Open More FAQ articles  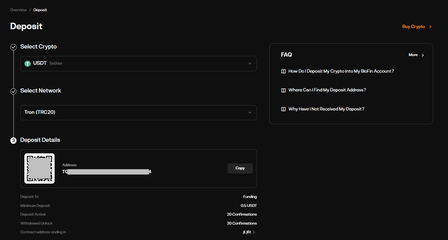point(413,55)
